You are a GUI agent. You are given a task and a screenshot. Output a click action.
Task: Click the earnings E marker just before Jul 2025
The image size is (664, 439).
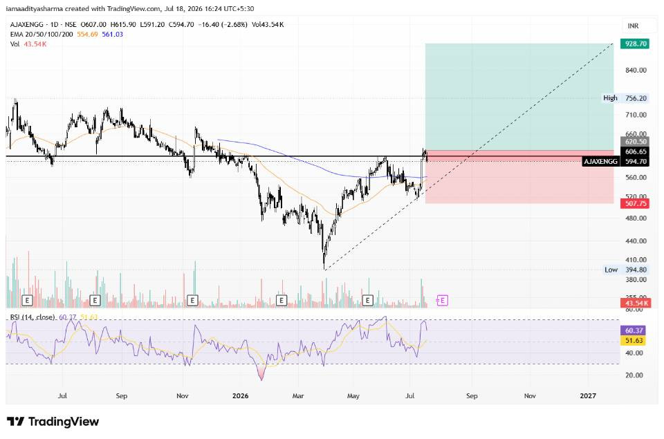point(27,301)
